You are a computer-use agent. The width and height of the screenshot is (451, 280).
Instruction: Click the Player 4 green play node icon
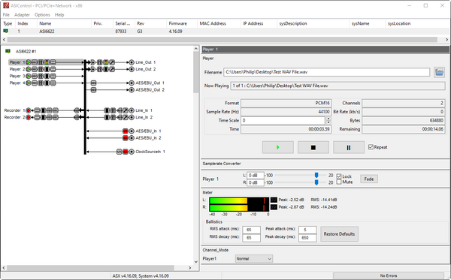pyautogui.click(x=29, y=83)
